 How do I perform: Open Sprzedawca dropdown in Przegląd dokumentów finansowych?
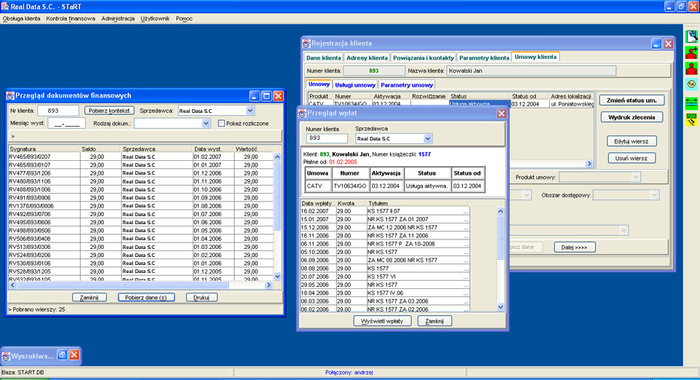click(250, 111)
